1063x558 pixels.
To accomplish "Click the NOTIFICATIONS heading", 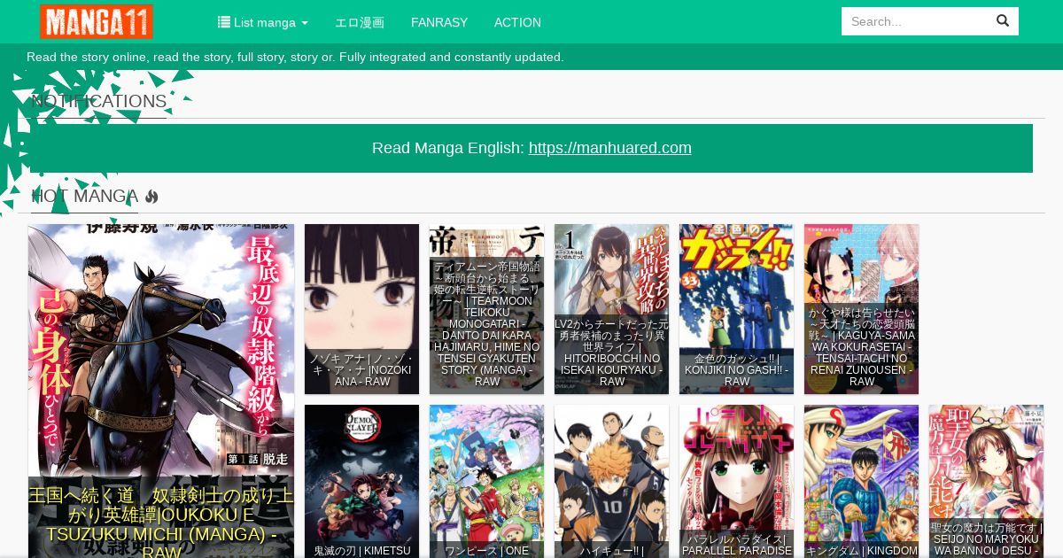I will 99,102.
